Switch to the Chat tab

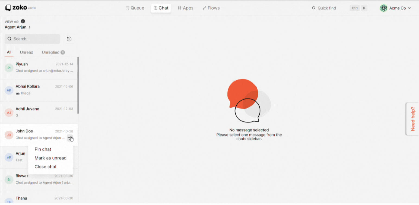(x=161, y=8)
